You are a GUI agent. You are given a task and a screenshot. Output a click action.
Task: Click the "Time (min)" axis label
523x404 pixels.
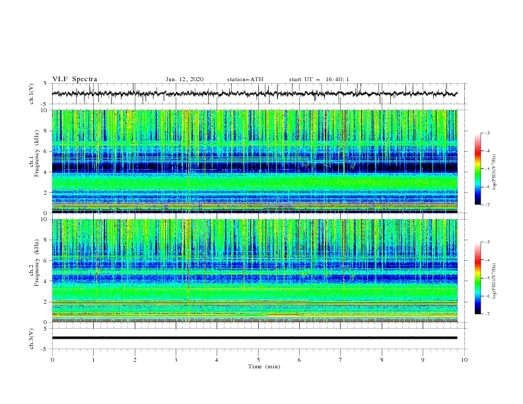point(264,366)
